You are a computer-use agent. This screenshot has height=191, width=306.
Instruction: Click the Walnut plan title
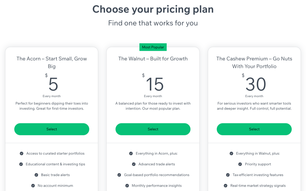[x=153, y=59]
